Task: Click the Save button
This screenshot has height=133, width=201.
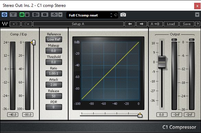Action: click(187, 24)
